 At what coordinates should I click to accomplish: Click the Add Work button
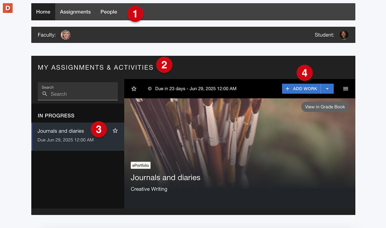301,89
